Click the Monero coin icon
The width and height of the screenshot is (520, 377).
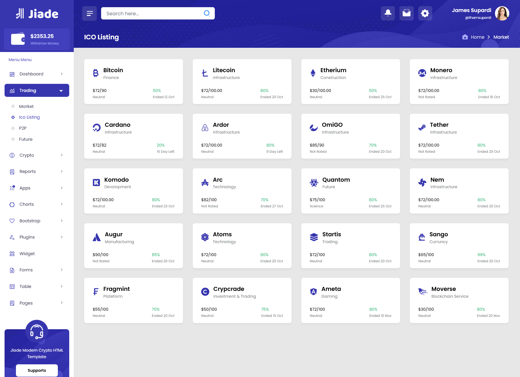(x=422, y=73)
